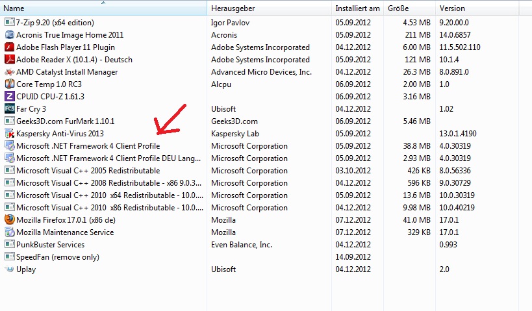The width and height of the screenshot is (532, 311).
Task: Click the 7-Zip 9.20 program icon
Action: click(x=10, y=22)
